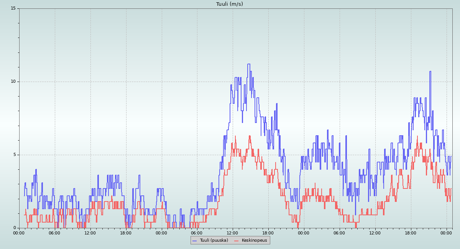Click the rightmost 12:00 x-axis label
The height and width of the screenshot is (249, 460).
375,233
